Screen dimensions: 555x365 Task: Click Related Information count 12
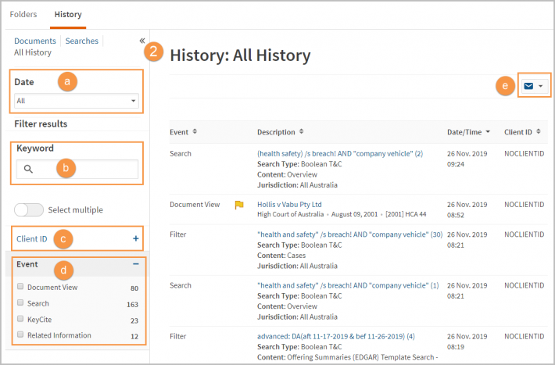[134, 336]
